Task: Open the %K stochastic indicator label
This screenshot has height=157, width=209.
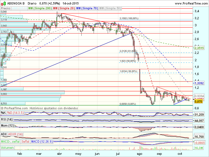Action: 3,112
